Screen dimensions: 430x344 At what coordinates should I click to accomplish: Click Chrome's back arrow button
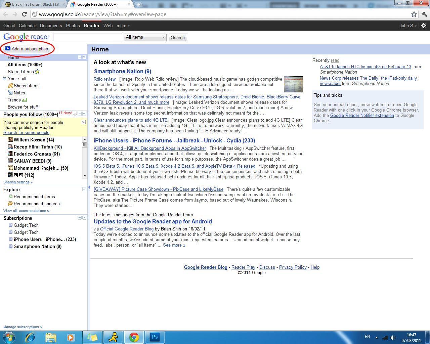click(6, 14)
